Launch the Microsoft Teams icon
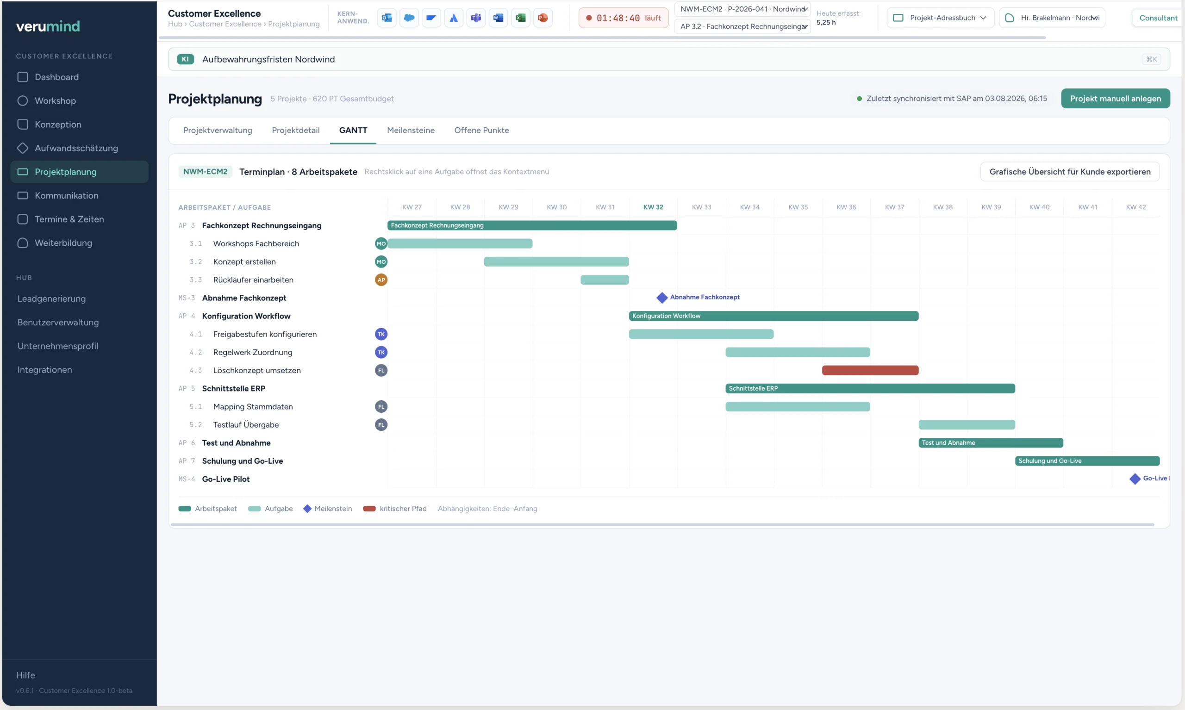The height and width of the screenshot is (710, 1185). (476, 18)
